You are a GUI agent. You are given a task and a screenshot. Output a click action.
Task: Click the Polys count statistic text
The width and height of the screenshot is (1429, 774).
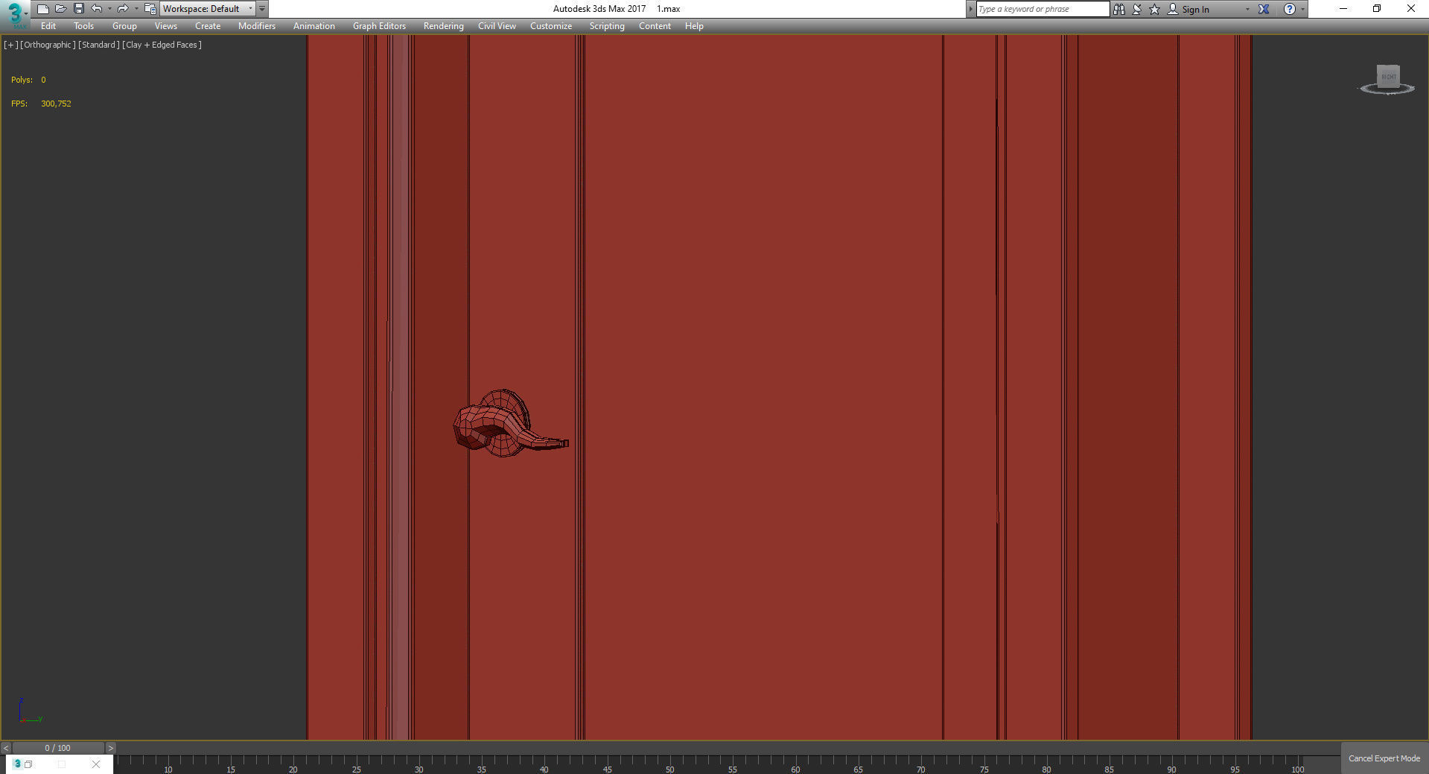coord(28,80)
